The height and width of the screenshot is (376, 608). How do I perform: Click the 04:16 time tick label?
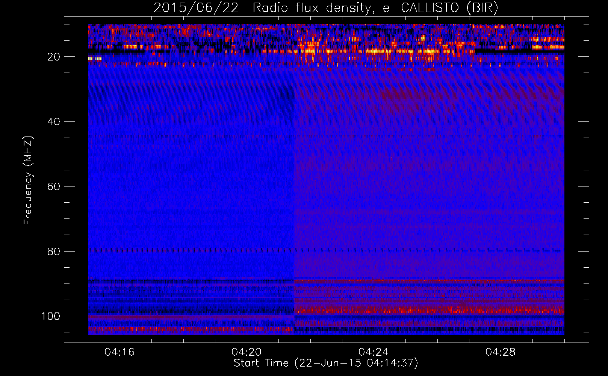tap(119, 352)
